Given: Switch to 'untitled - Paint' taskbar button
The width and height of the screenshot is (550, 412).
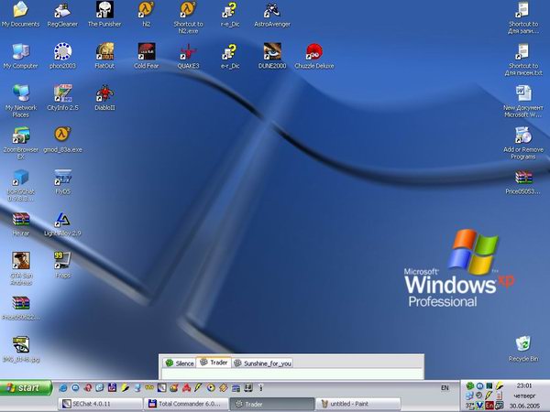Looking at the screenshot, I should coord(357,404).
